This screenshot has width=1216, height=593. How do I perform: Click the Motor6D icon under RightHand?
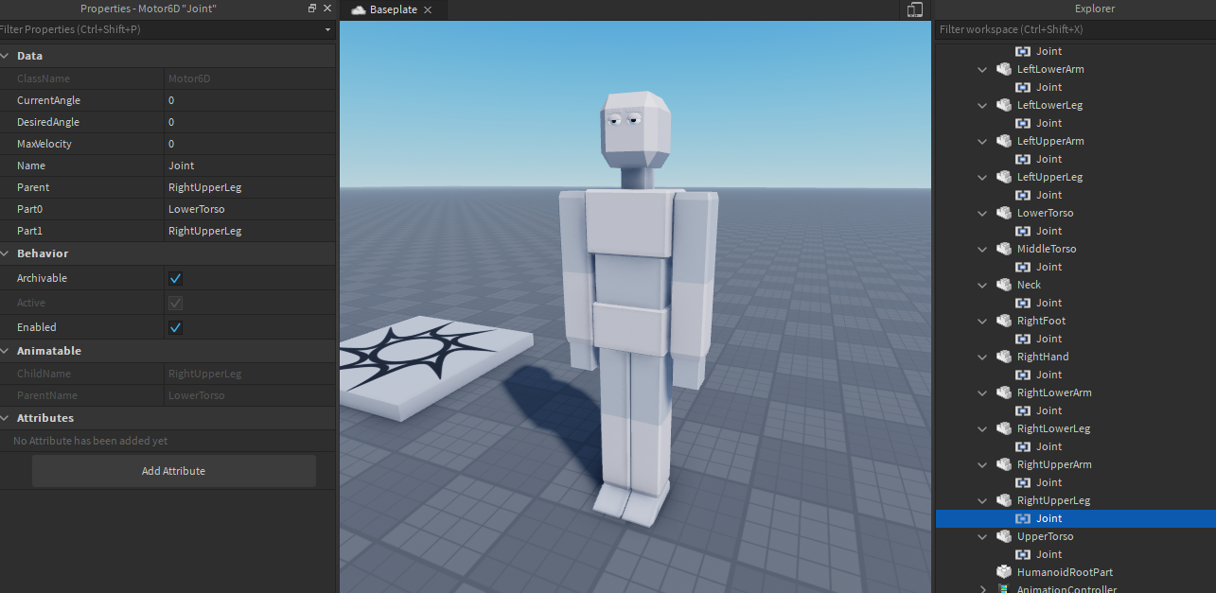(x=1023, y=375)
